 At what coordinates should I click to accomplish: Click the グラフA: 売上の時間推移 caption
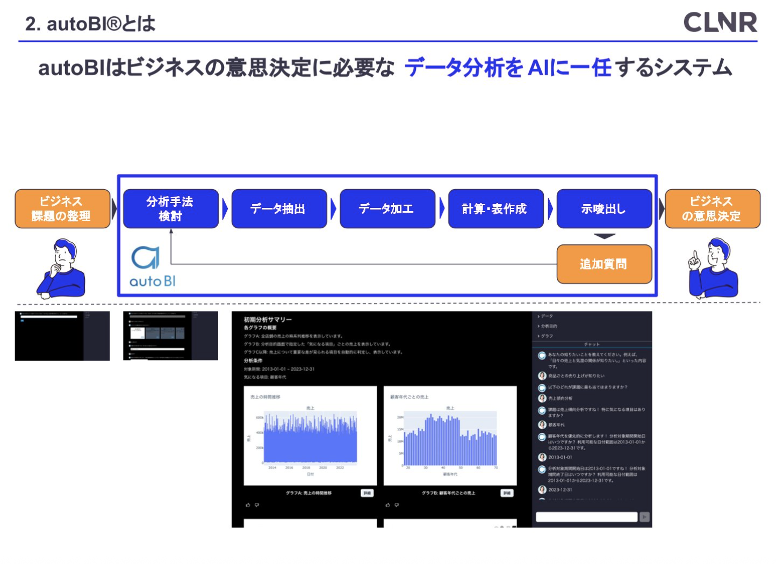(x=308, y=493)
